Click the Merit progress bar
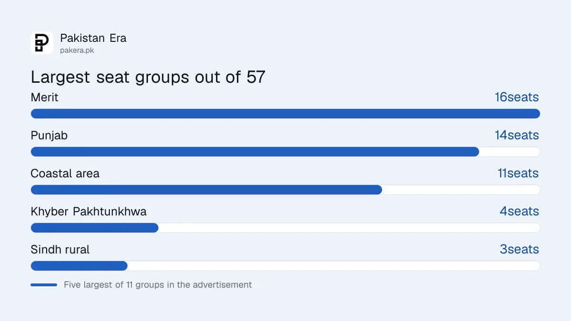The height and width of the screenshot is (321, 571). tap(285, 114)
